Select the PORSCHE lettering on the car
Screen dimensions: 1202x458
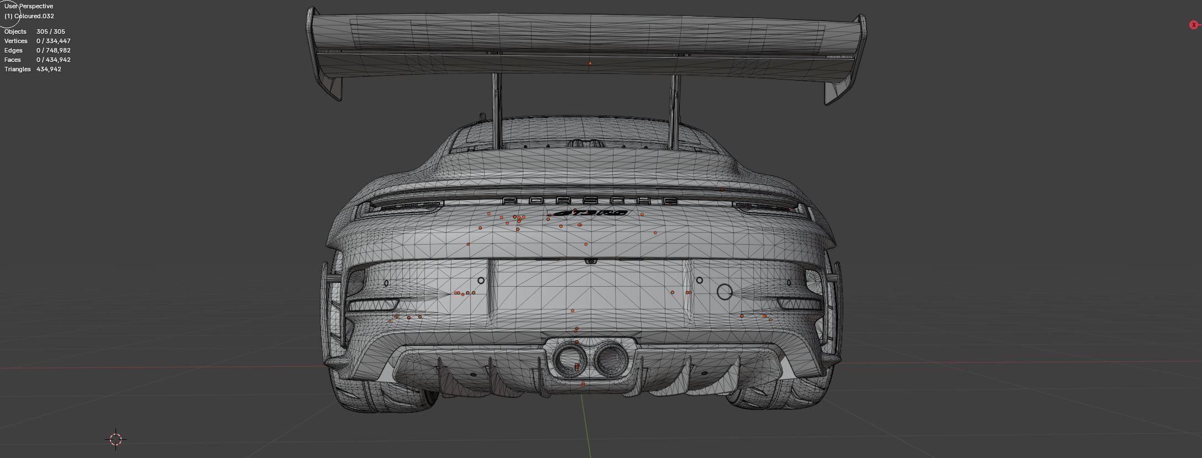pyautogui.click(x=590, y=201)
